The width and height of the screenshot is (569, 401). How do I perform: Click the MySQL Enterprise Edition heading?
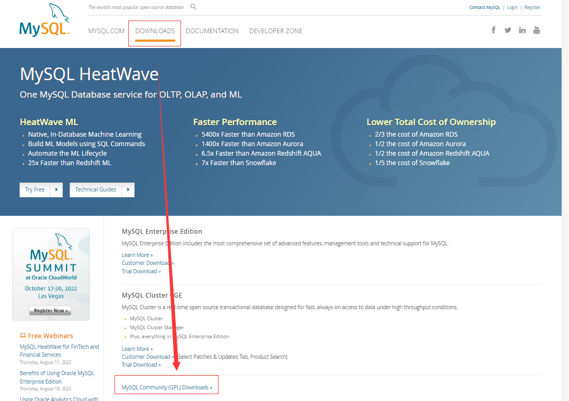(x=162, y=231)
